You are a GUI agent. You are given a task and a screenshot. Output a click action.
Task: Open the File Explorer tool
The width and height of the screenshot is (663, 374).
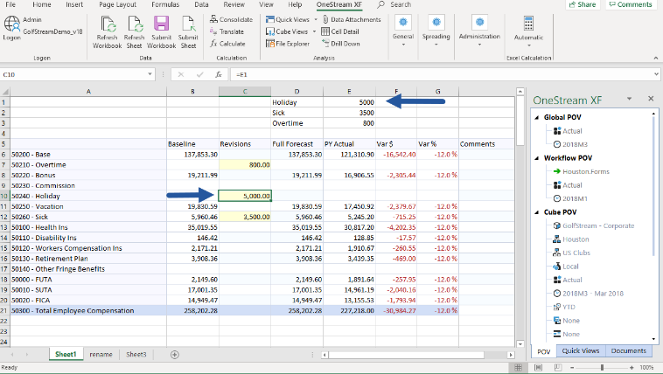click(x=287, y=43)
